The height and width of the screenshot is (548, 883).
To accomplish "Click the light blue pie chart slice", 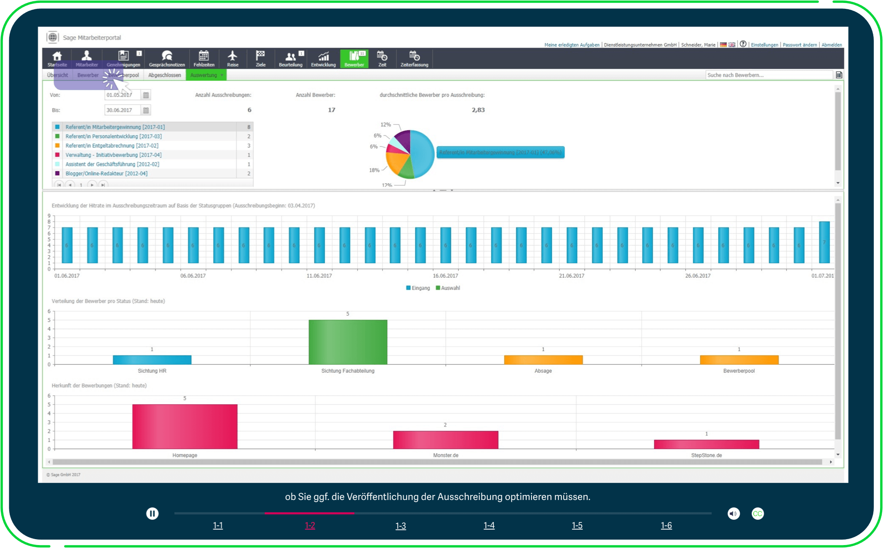I will [423, 154].
